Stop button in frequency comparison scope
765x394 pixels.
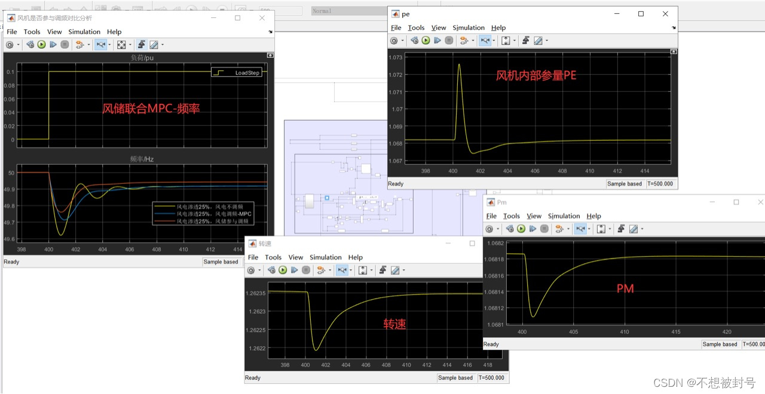point(65,45)
